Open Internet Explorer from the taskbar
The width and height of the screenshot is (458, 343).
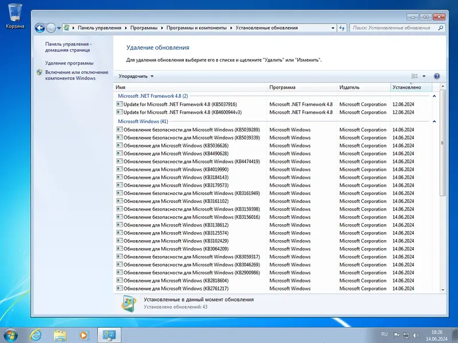tap(37, 334)
